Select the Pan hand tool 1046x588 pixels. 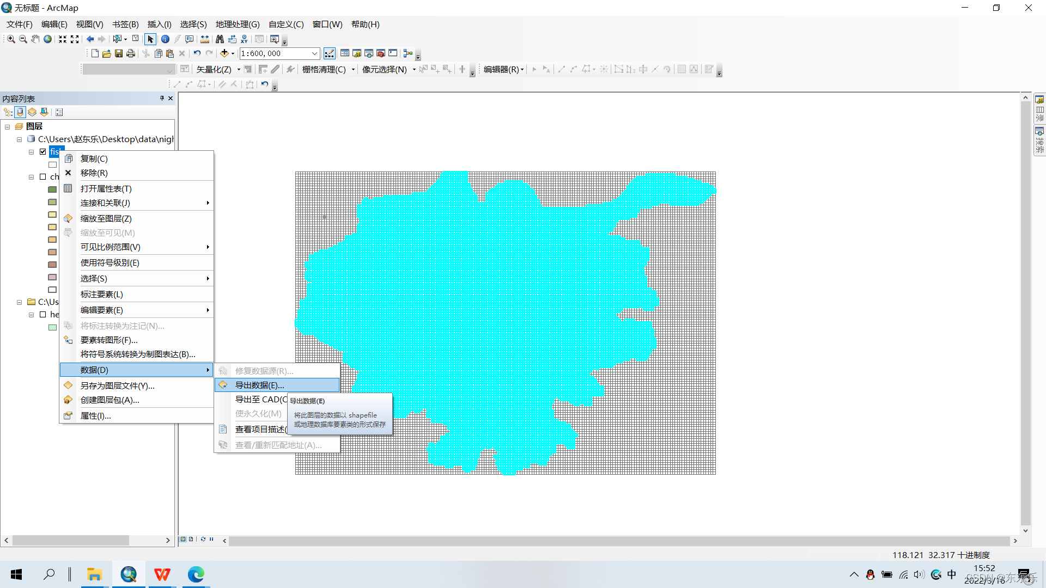pyautogui.click(x=35, y=39)
